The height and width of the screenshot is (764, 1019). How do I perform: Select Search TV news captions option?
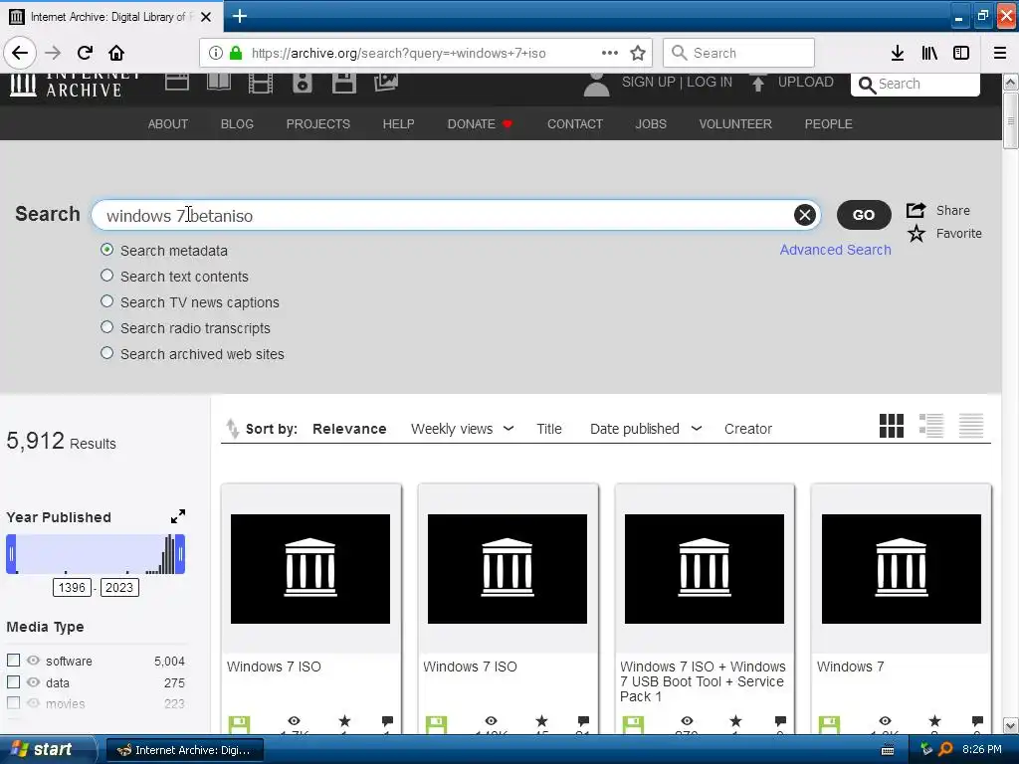point(107,301)
